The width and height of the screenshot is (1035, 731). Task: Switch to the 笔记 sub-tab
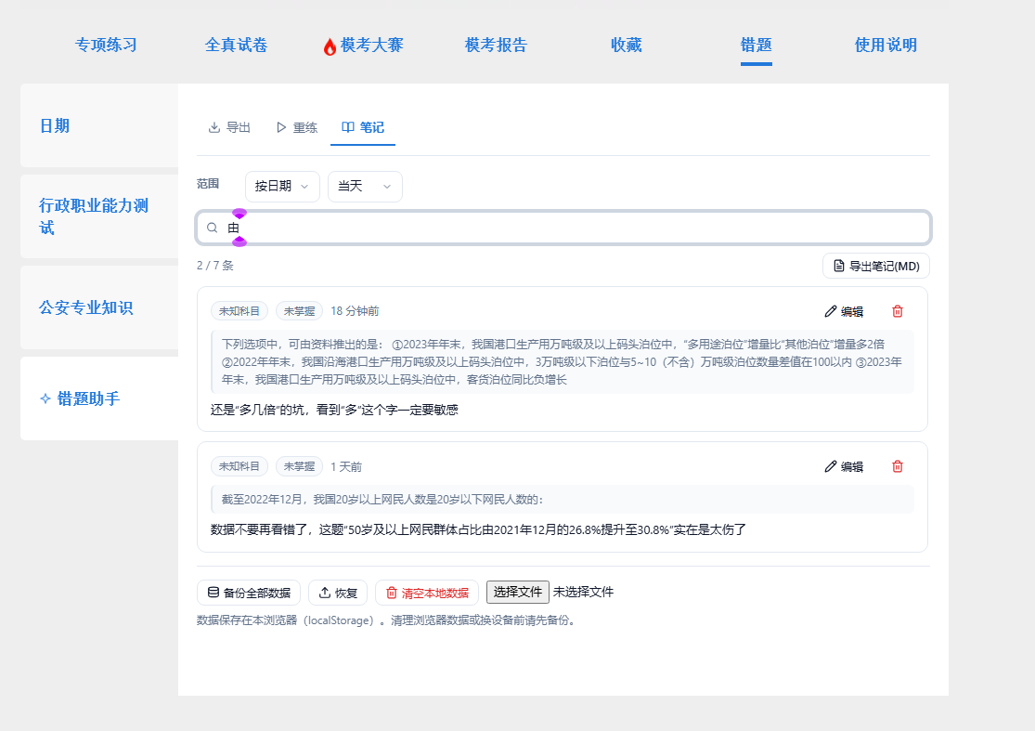coord(362,127)
